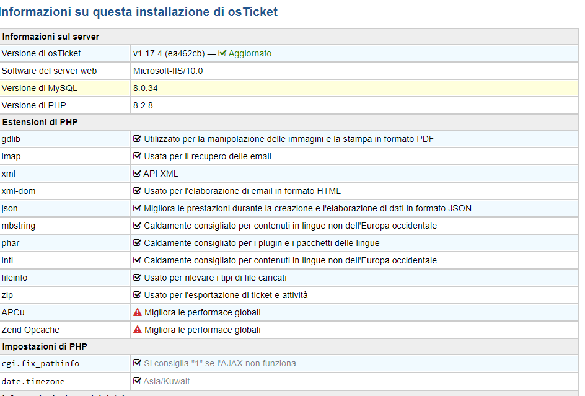The width and height of the screenshot is (585, 396).
Task: Click the zip extension name
Action: pos(7,295)
